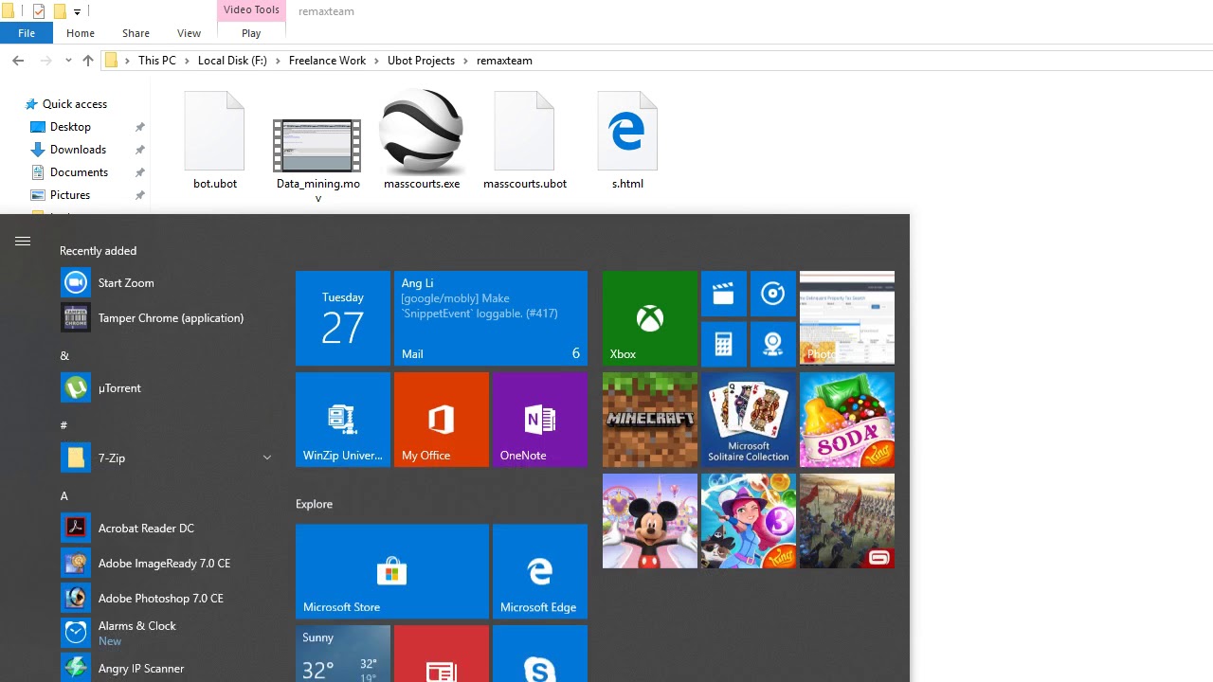Launch Microsoft Edge tile
Image resolution: width=1213 pixels, height=682 pixels.
(539, 571)
